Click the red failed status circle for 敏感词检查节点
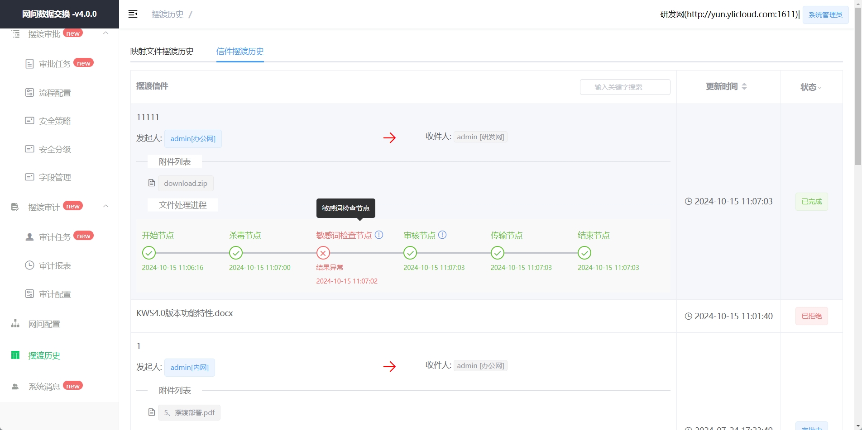Viewport: 862px width, 430px height. pyautogui.click(x=323, y=253)
